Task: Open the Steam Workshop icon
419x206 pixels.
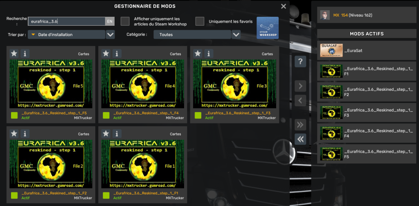Action: pyautogui.click(x=267, y=28)
